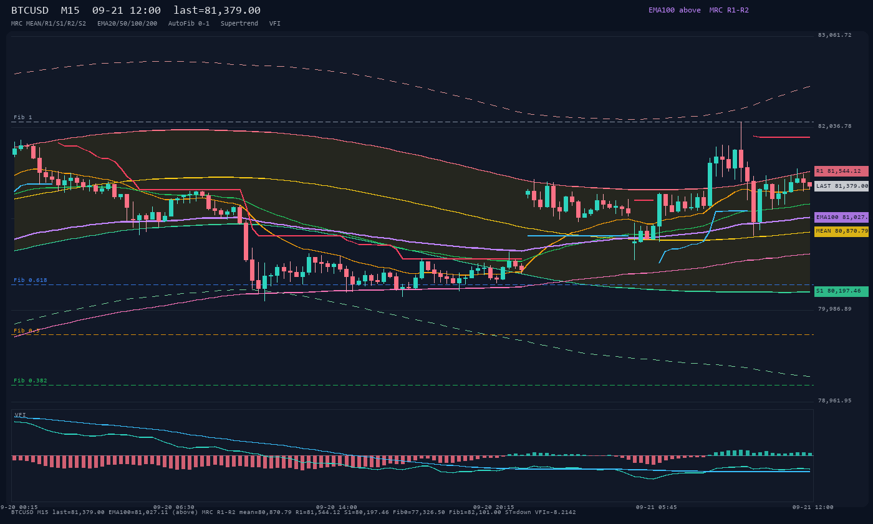Screen dimensions: 873x524
Task: Click the last=81,379.00 title value
Action: [x=217, y=11]
